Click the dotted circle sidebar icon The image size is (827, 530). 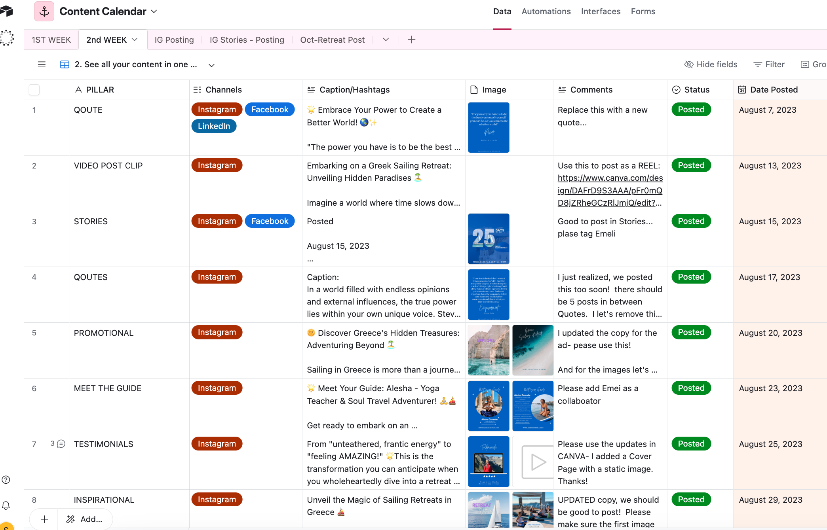(x=7, y=38)
